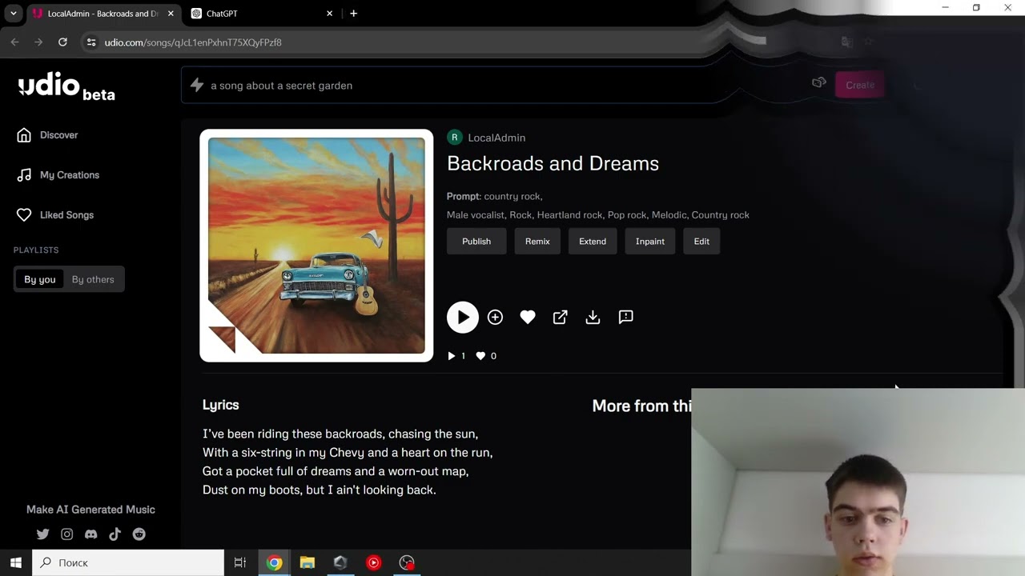Open My Creations in the sidebar
This screenshot has width=1025, height=576.
(x=58, y=175)
